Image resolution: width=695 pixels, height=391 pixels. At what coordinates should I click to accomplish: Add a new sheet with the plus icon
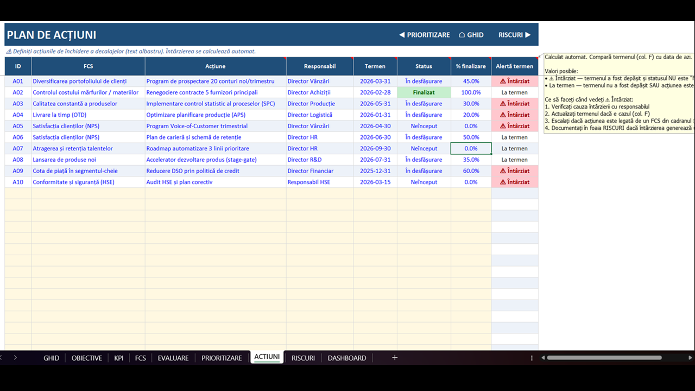395,358
